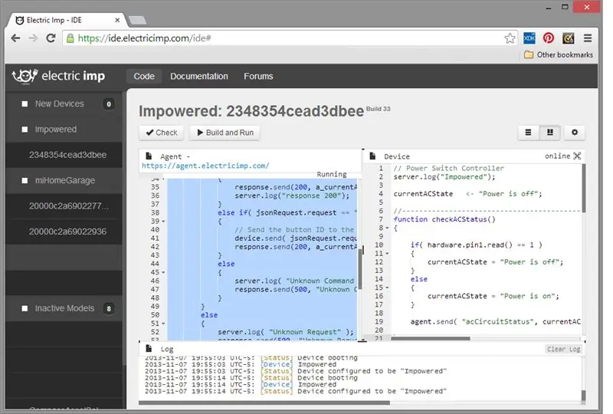The height and width of the screenshot is (414, 613).
Task: Clear the log with Clear Log
Action: (563, 349)
